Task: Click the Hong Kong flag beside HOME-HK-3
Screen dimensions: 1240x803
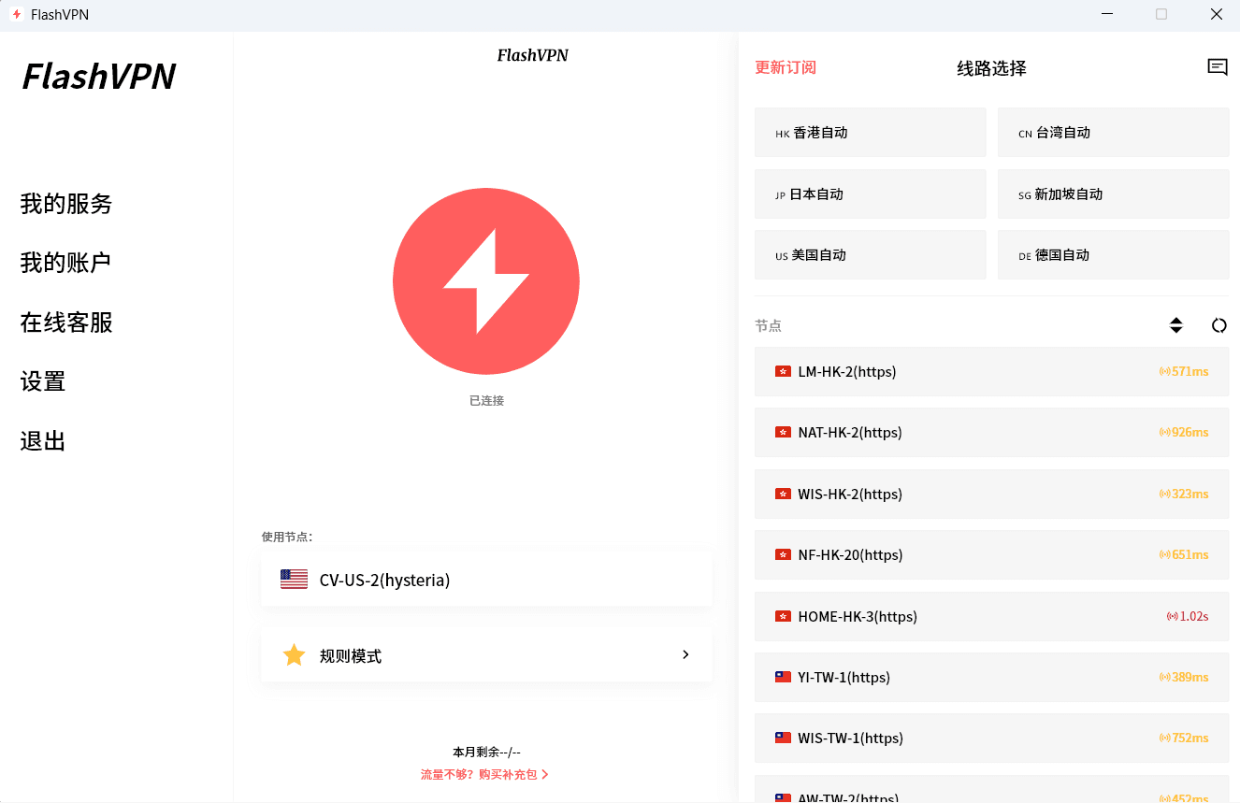Action: tap(783, 616)
